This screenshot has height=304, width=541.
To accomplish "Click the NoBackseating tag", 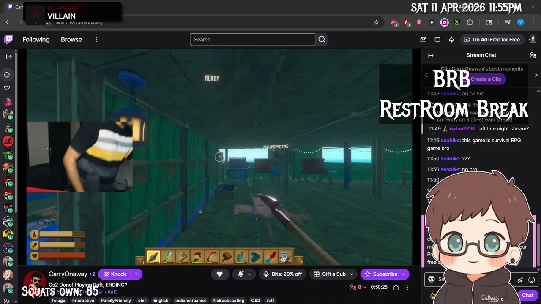I will point(229,301).
